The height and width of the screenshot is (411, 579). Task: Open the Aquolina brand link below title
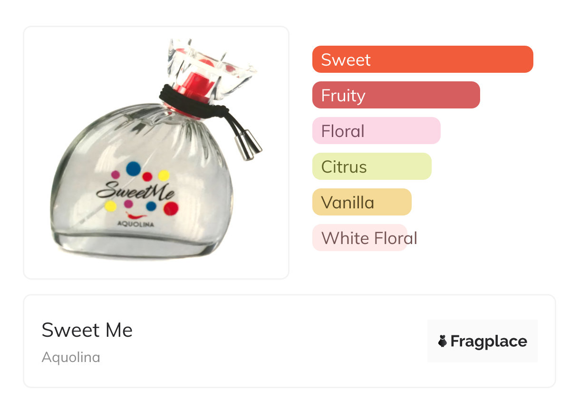coord(71,357)
